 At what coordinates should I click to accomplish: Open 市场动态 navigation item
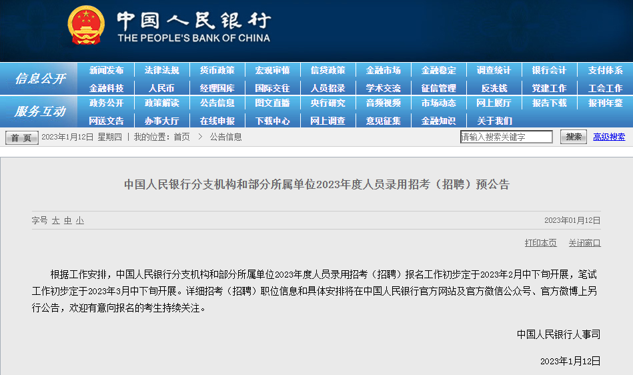[438, 103]
